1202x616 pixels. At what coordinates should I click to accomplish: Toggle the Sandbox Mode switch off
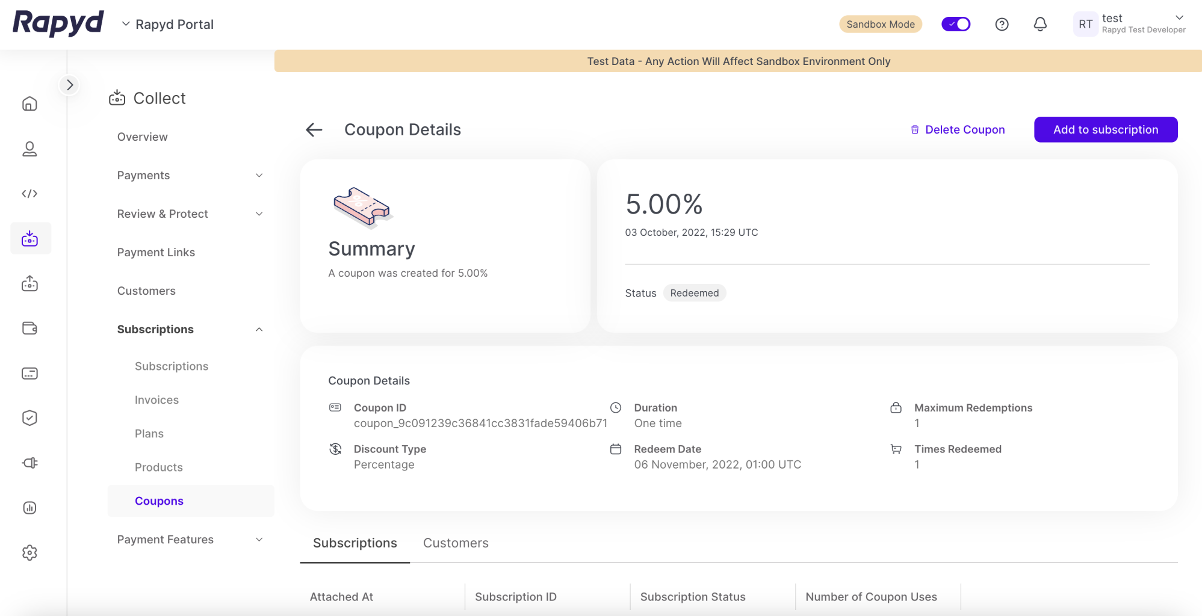(x=956, y=24)
